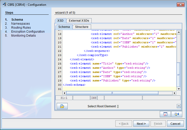Click the vertical scrollbar thumb

click(179, 75)
